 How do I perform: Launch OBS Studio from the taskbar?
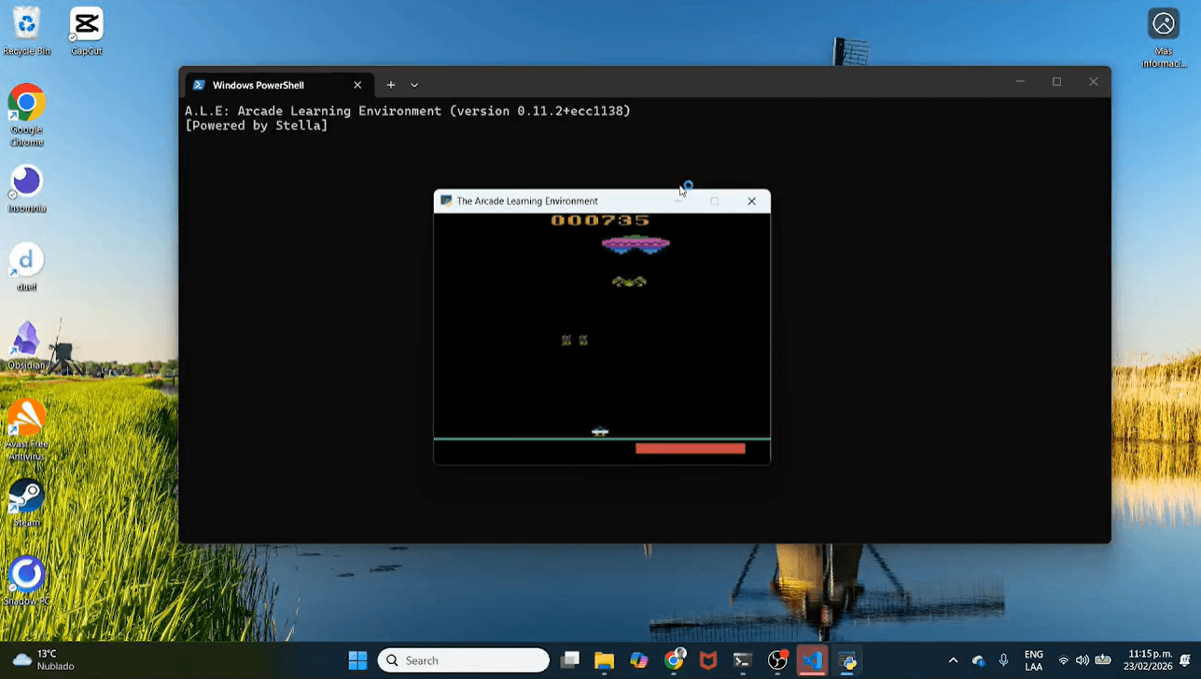776,660
